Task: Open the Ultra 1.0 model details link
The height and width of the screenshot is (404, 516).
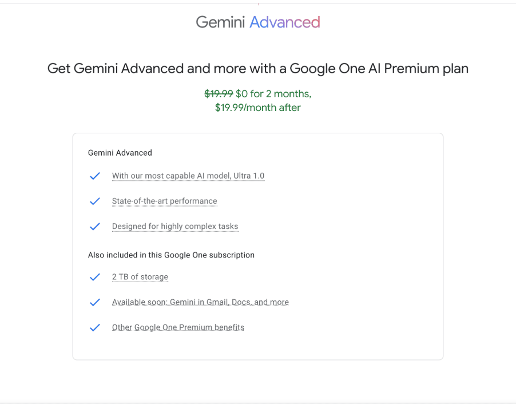Action: pos(188,176)
